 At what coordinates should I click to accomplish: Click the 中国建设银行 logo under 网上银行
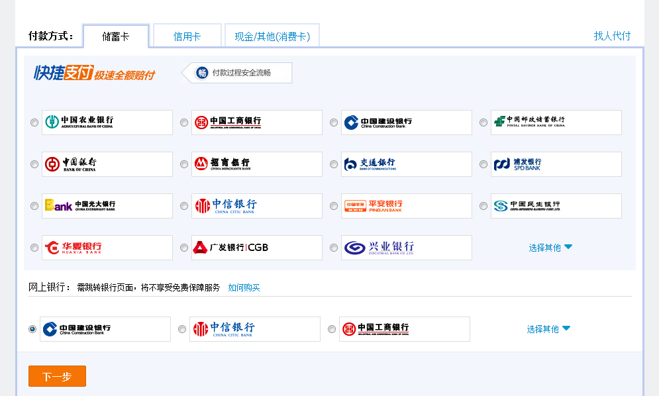pos(105,328)
